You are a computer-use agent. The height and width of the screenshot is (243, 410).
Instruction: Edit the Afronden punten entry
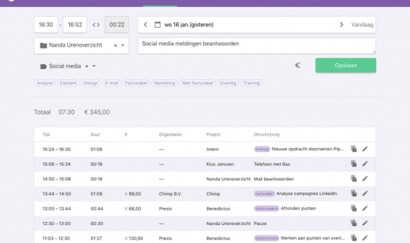(365, 208)
